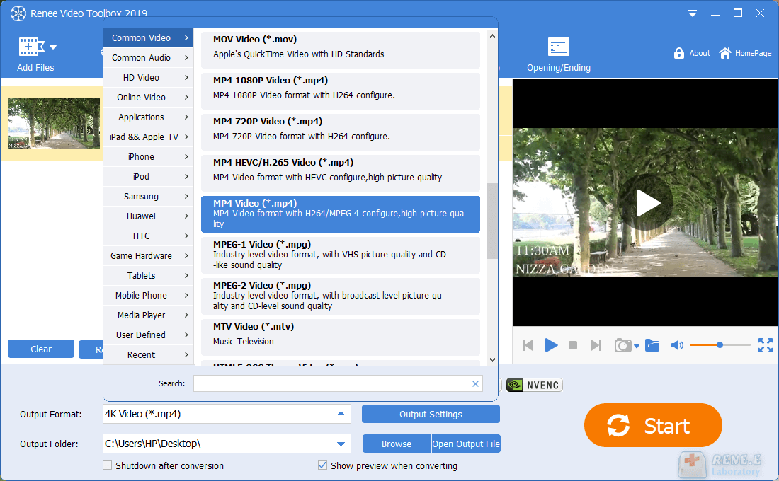Click format list scroll up arrow
779x481 pixels.
(x=492, y=36)
